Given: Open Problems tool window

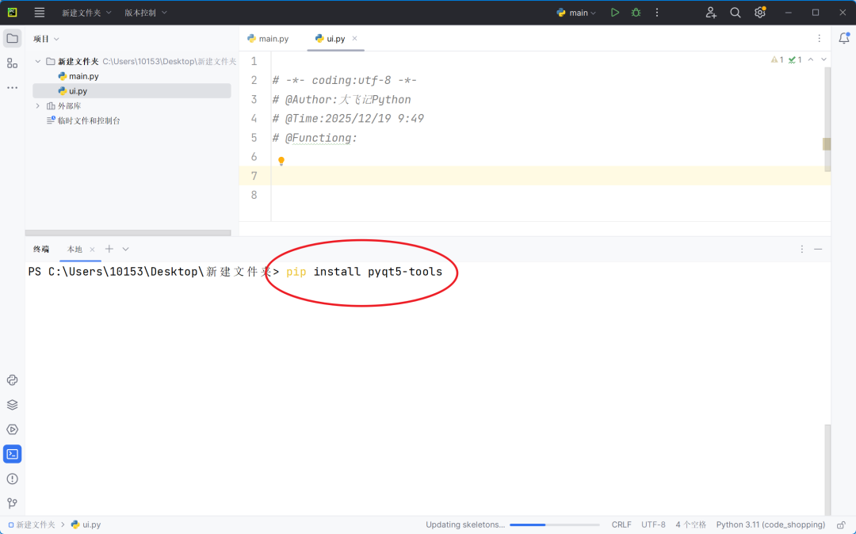Looking at the screenshot, I should click(x=12, y=479).
